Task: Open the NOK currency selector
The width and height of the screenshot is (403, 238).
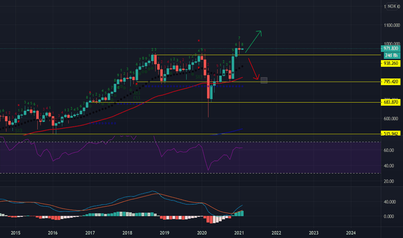Action: point(392,6)
